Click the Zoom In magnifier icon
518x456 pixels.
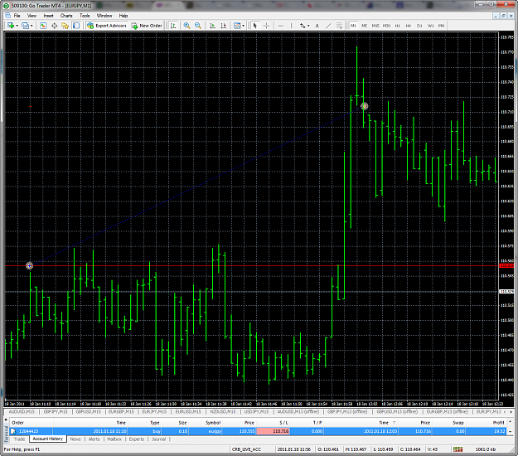click(187, 26)
